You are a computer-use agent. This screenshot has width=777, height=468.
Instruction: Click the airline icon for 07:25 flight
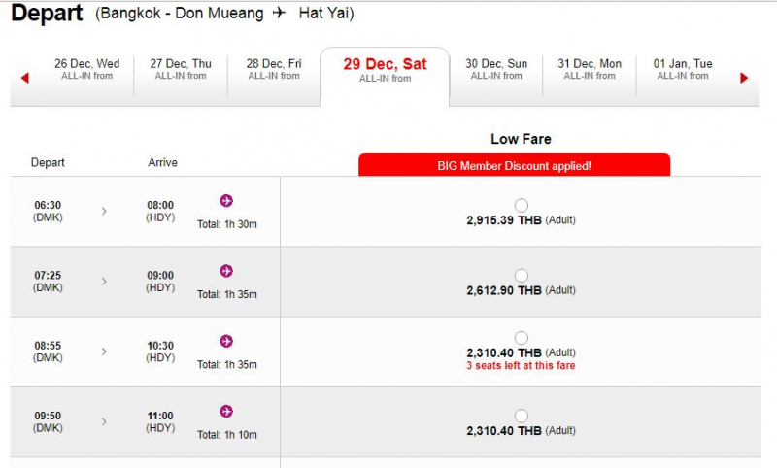click(226, 271)
